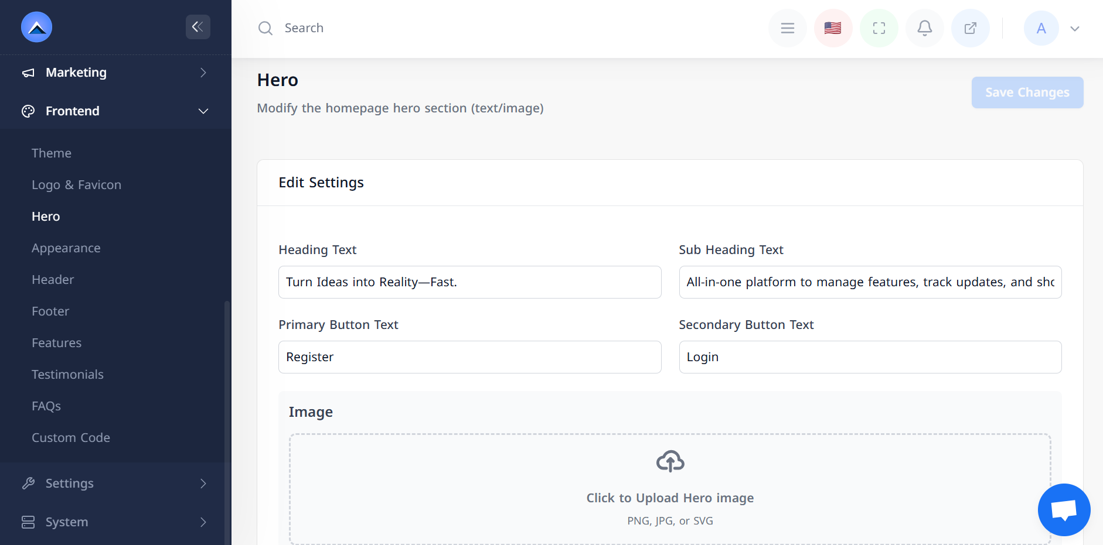1103x545 pixels.
Task: Open notifications bell icon
Action: click(924, 28)
